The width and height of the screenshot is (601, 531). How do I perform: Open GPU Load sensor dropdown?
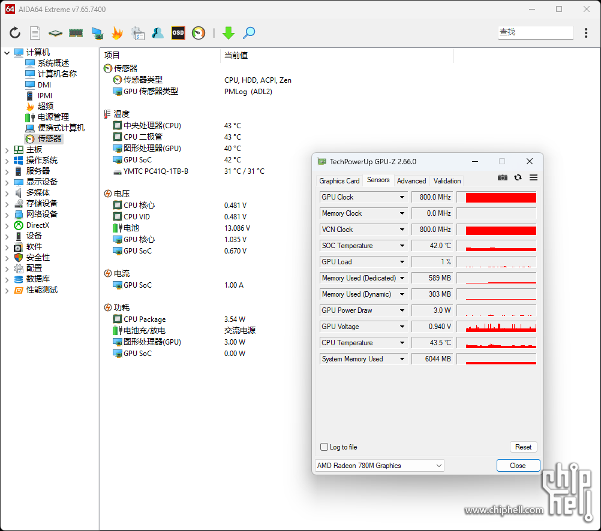402,262
